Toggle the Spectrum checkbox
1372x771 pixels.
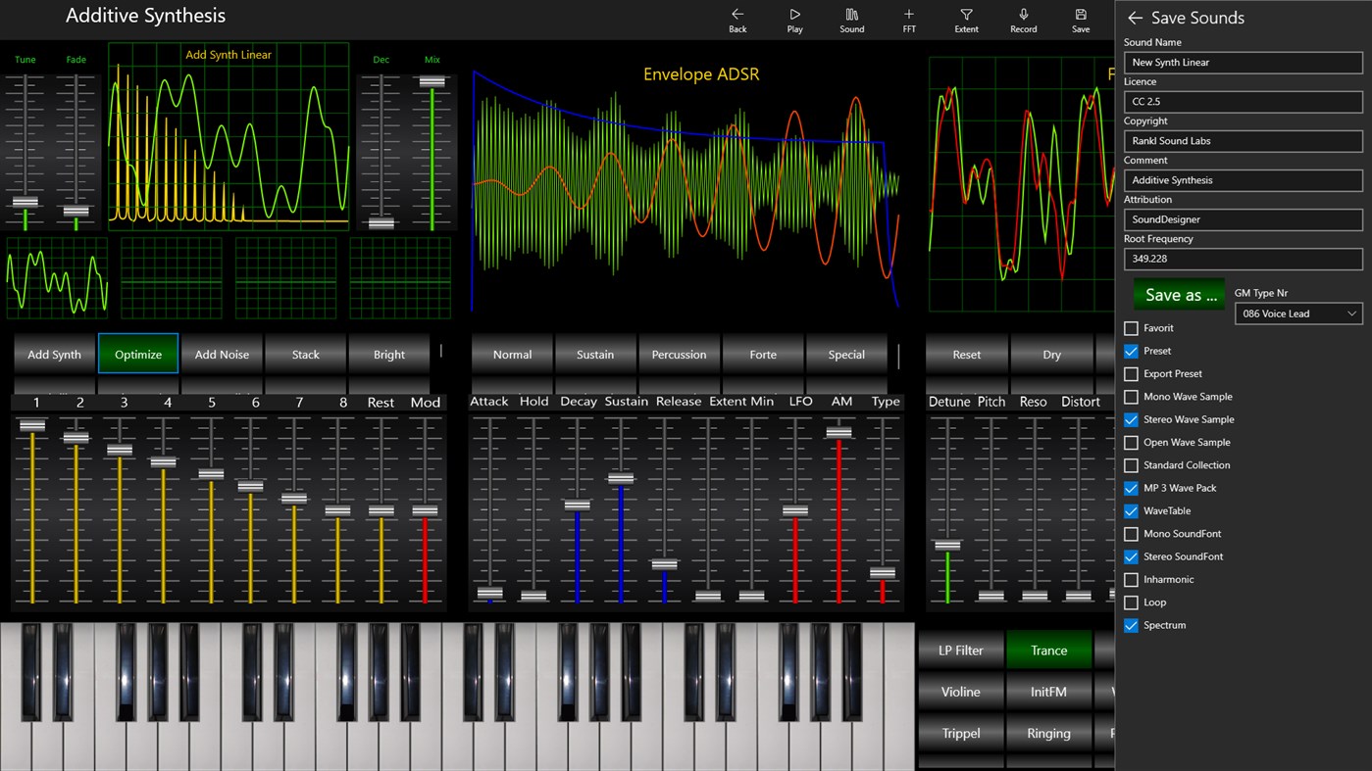(x=1130, y=625)
